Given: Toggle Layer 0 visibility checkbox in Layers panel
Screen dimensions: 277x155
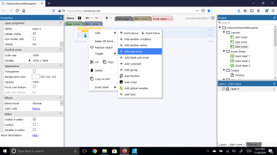Looking at the screenshot, I should (x=223, y=89).
